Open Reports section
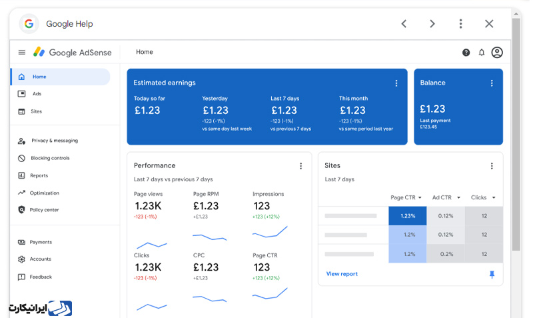533x318 pixels. (39, 175)
